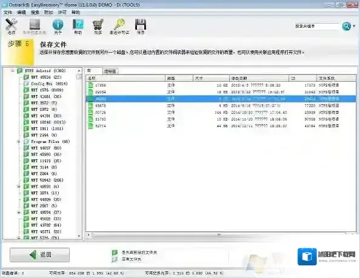This screenshot has width=360, height=278.
Task: Open the 编辑 menu
Action: coord(21,12)
